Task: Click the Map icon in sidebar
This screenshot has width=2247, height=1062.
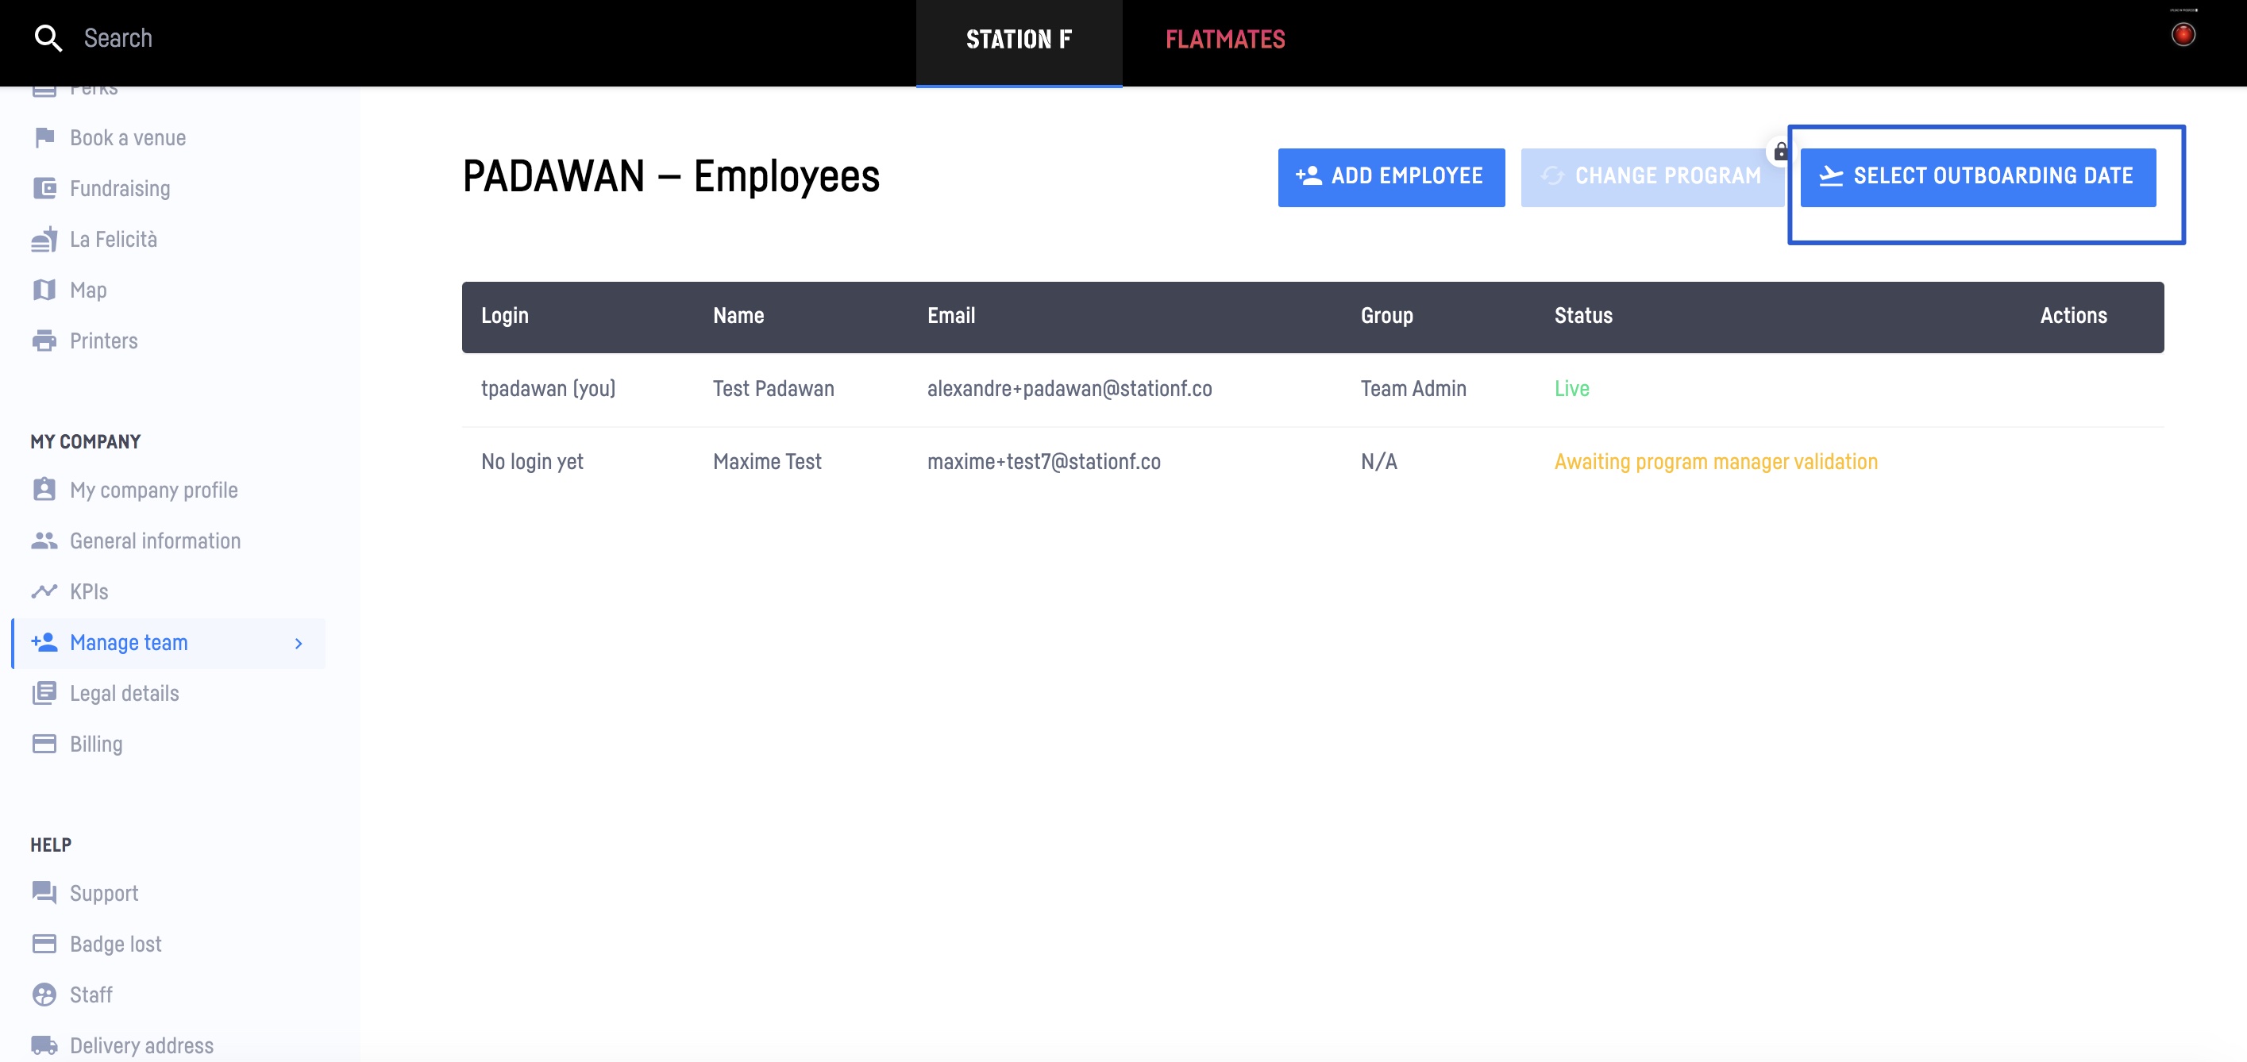Action: point(44,290)
